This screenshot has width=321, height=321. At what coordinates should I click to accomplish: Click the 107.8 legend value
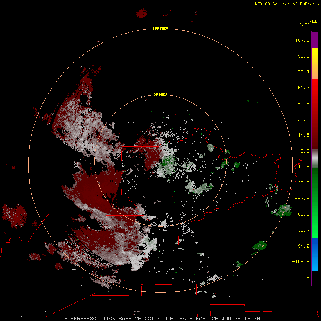(302, 40)
